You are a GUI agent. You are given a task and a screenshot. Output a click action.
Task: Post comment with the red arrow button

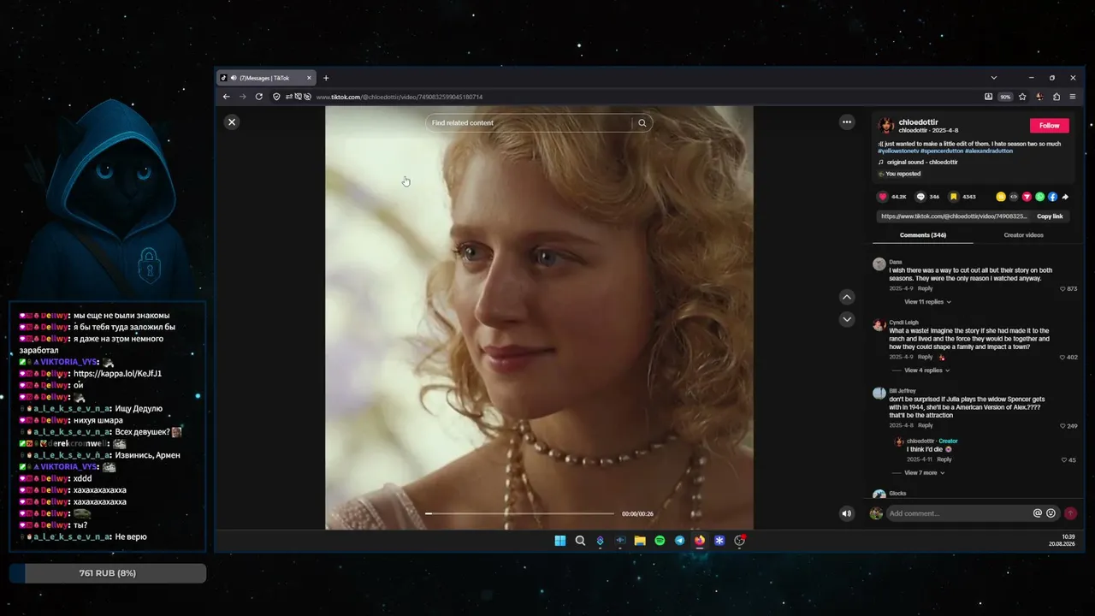[x=1070, y=513]
